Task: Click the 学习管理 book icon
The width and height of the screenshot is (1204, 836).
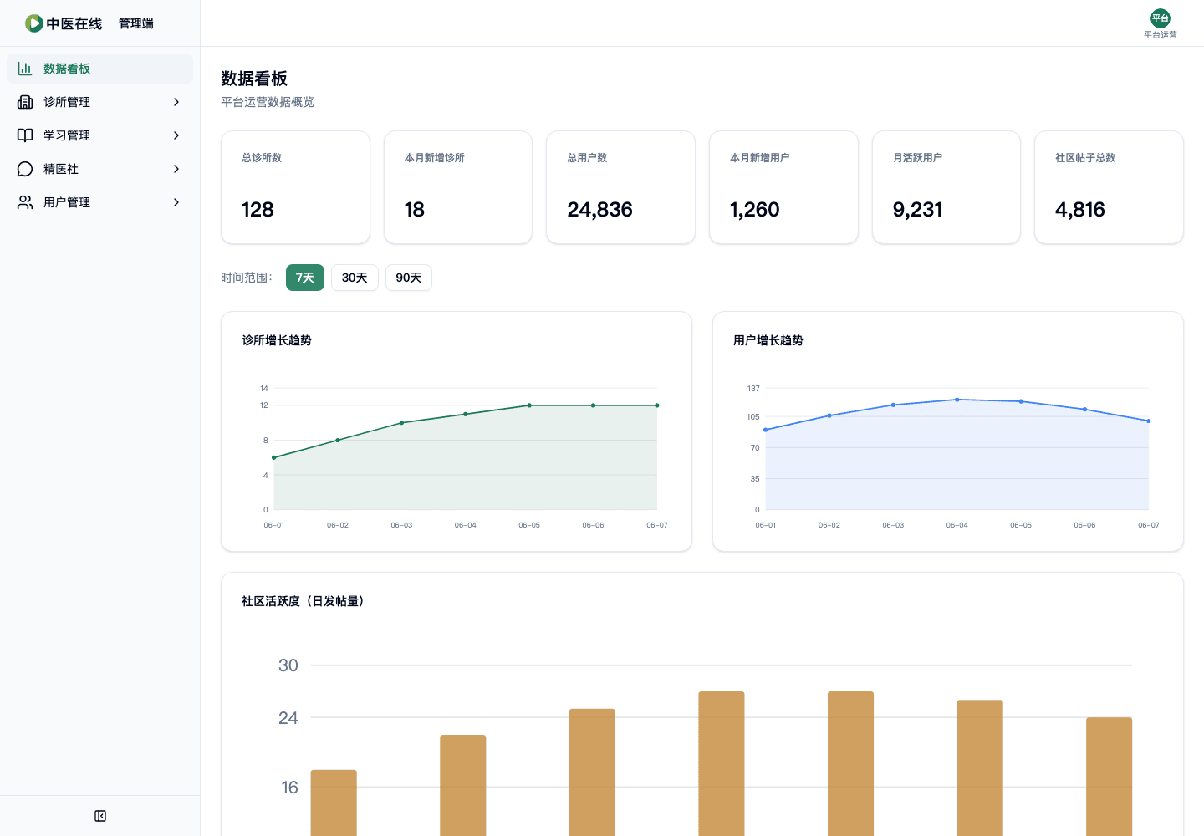Action: [x=25, y=135]
